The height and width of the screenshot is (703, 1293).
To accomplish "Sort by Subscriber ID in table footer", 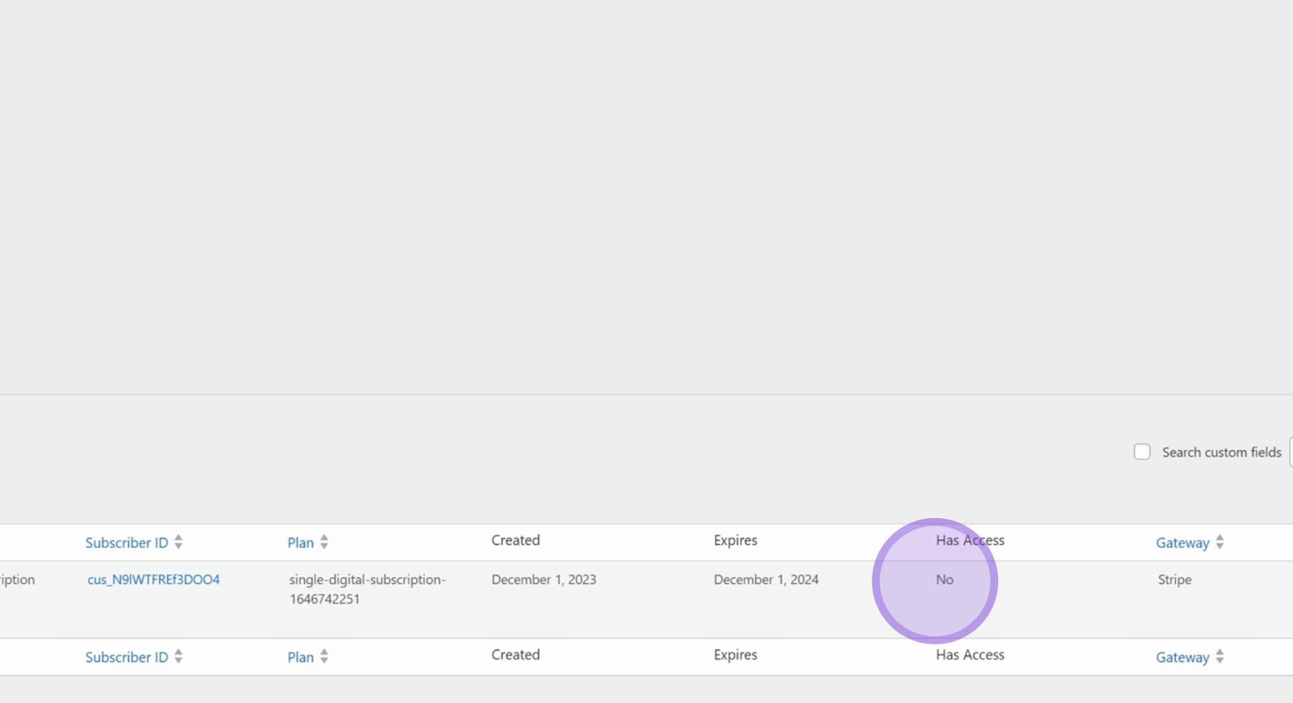I will pos(127,657).
